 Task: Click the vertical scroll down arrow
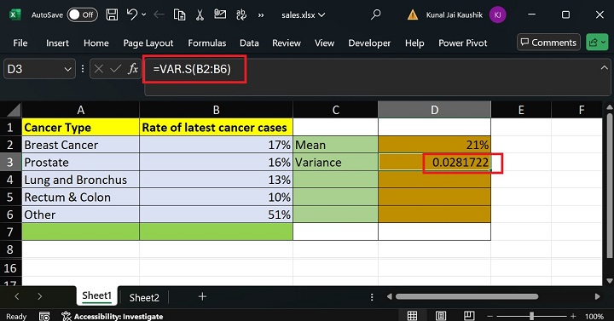609,281
